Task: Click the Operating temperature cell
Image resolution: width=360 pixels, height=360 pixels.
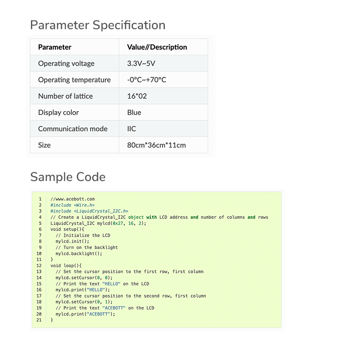Action: pyautogui.click(x=75, y=80)
